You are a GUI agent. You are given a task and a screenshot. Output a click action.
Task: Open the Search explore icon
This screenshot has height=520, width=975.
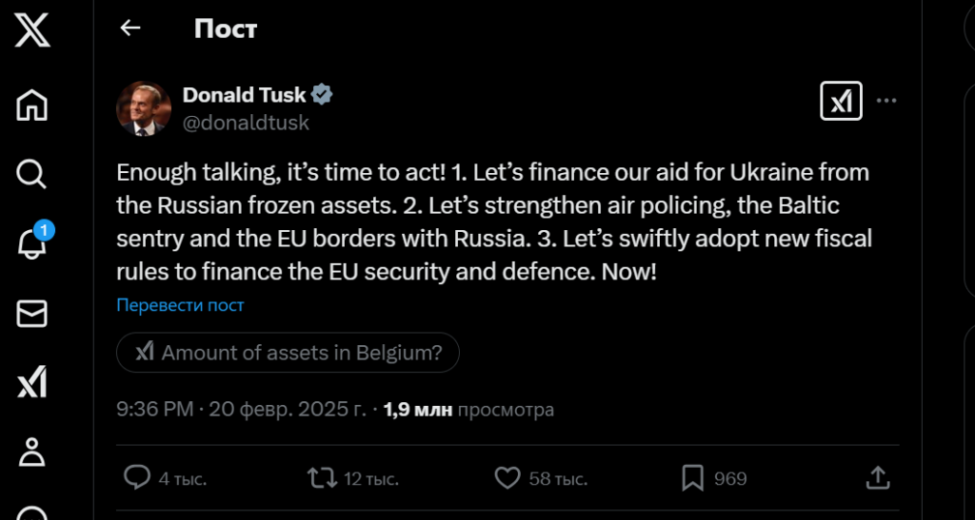point(32,174)
